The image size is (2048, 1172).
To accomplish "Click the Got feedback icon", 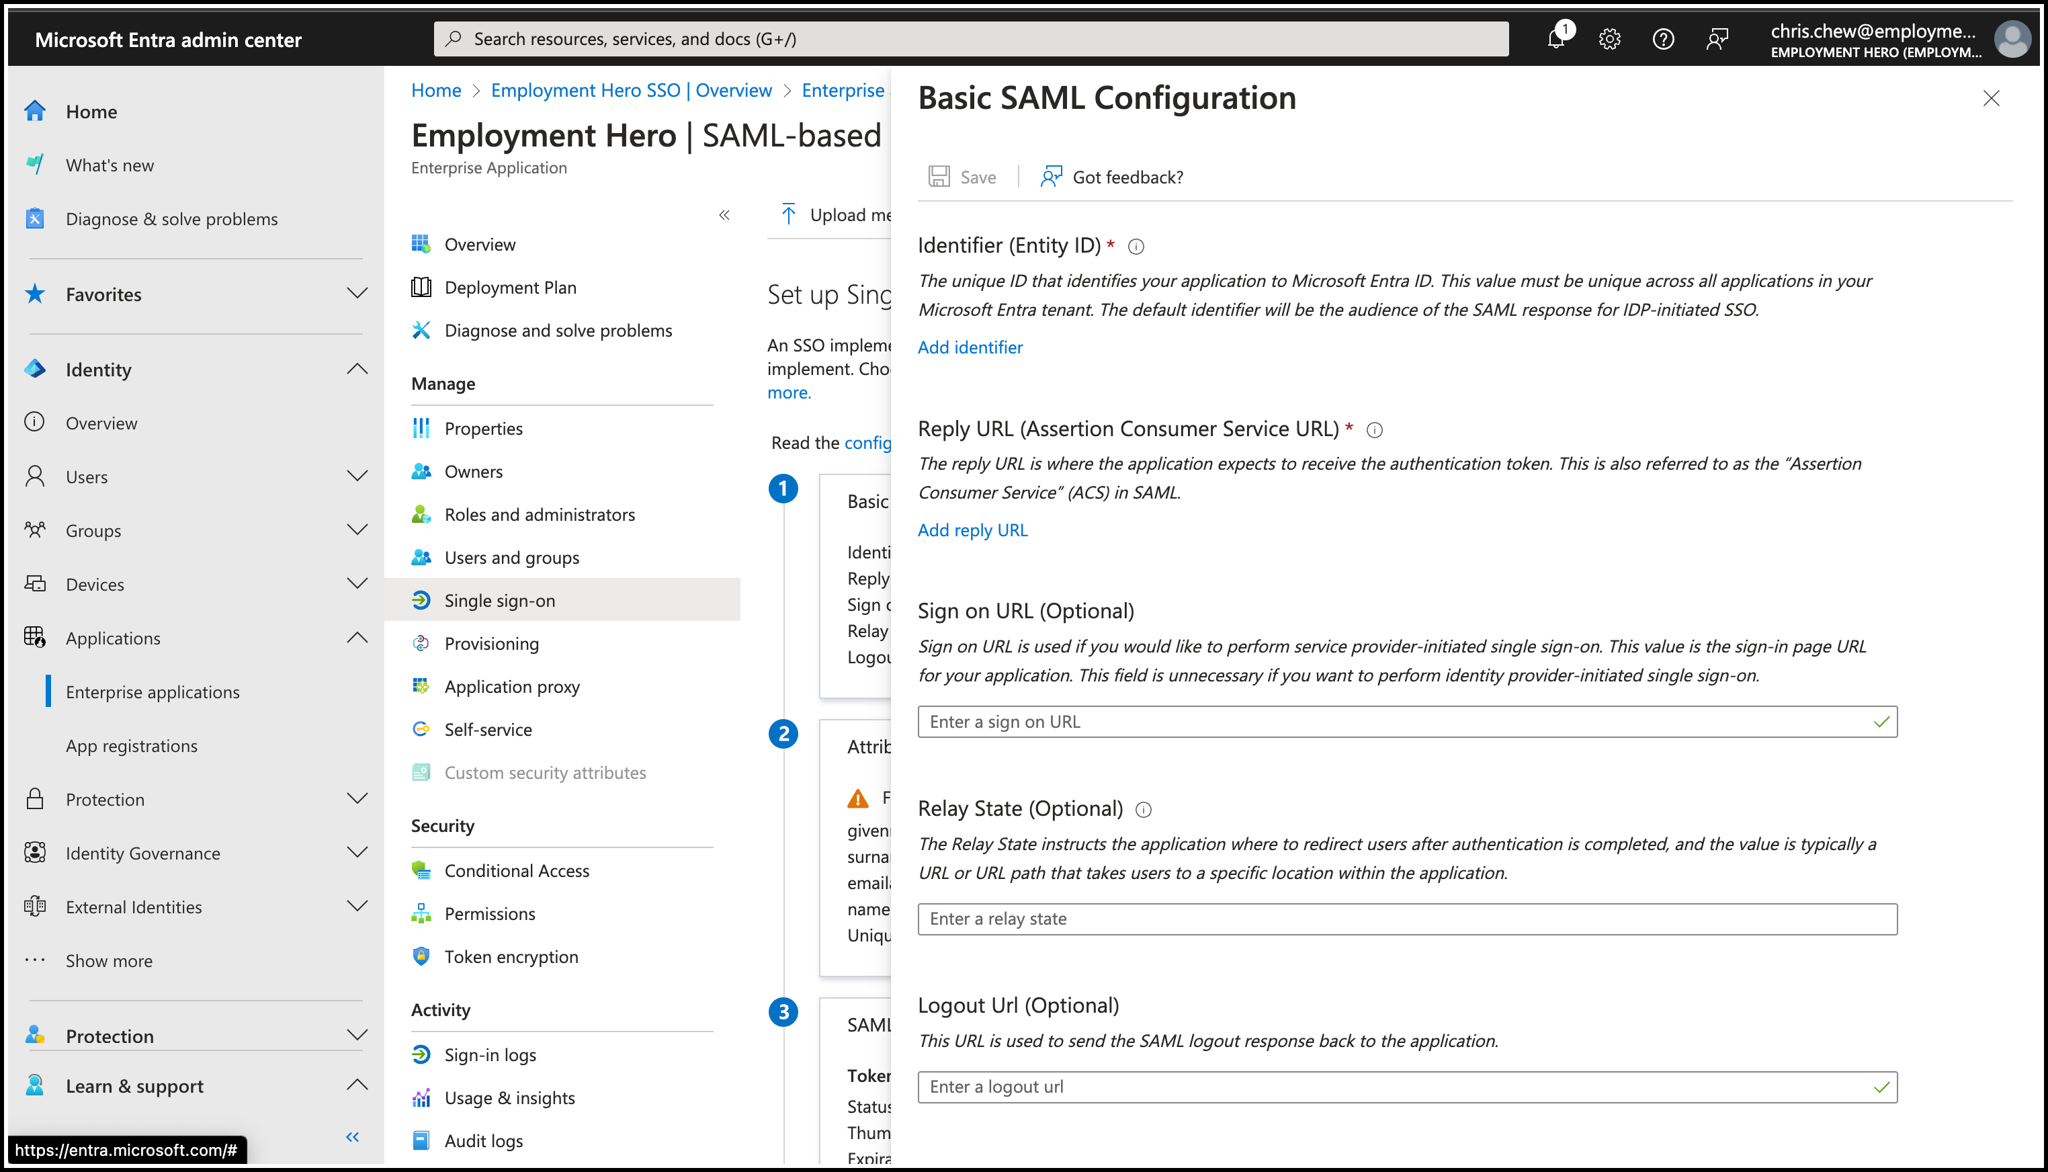I will (1051, 176).
